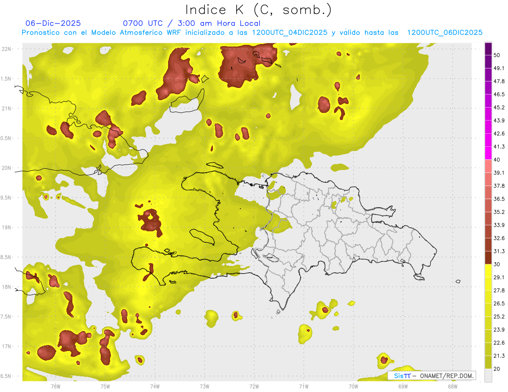Click the '17N' latitude axis label
This screenshot has width=508, height=392.
coord(6,347)
